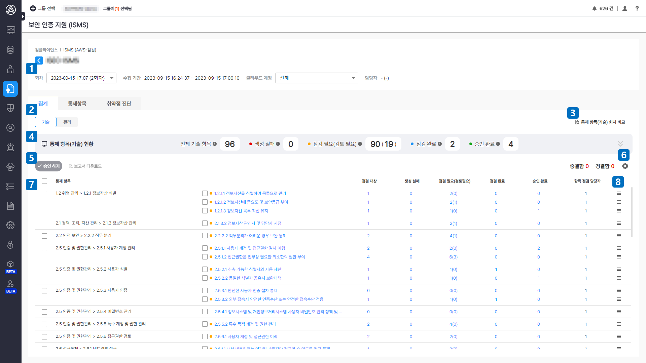Open the help question mark icon
This screenshot has width=646, height=363.
coord(637,8)
